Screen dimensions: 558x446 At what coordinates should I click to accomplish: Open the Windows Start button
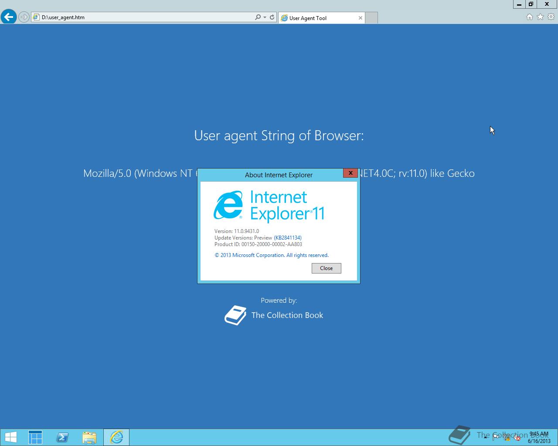(x=10, y=437)
